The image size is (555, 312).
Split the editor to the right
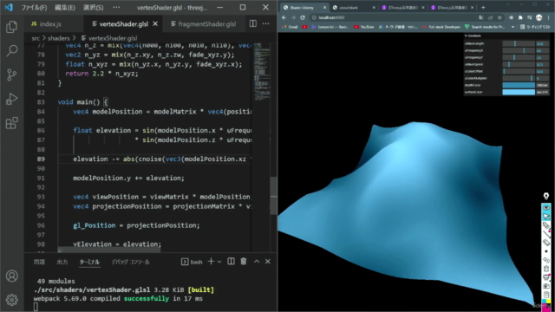[252, 23]
